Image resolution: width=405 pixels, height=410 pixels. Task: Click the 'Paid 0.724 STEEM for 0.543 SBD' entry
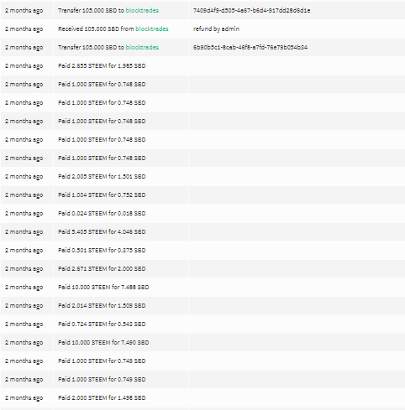point(102,324)
